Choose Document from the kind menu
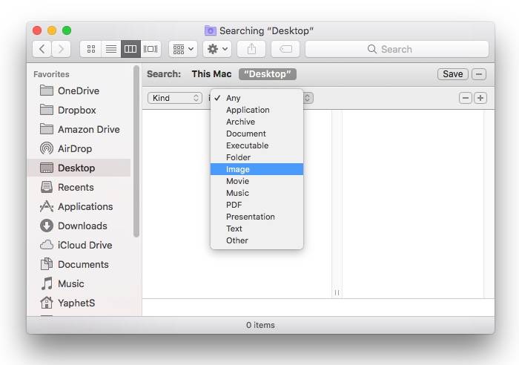519x365 pixels. [257, 134]
